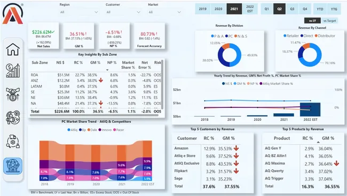Open the supply chain sidebar icon
The image size is (347, 196).
13,142
